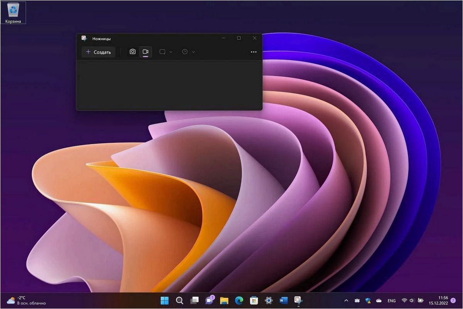The width and height of the screenshot is (463, 309).
Task: Open the weather widget showing -2°C
Action: point(26,301)
